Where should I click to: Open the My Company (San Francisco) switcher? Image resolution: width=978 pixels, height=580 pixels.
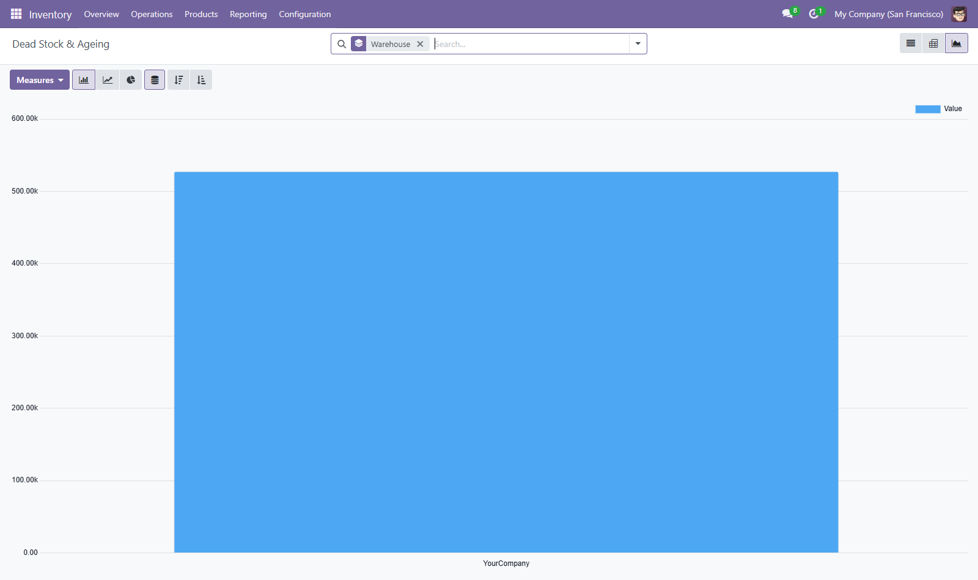pyautogui.click(x=889, y=14)
